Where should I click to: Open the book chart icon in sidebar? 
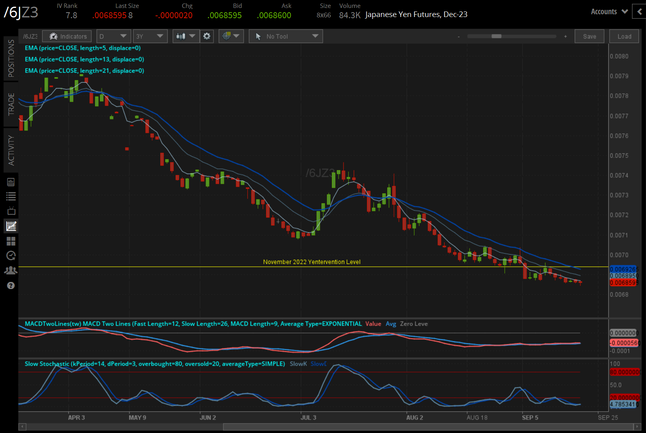click(x=11, y=182)
